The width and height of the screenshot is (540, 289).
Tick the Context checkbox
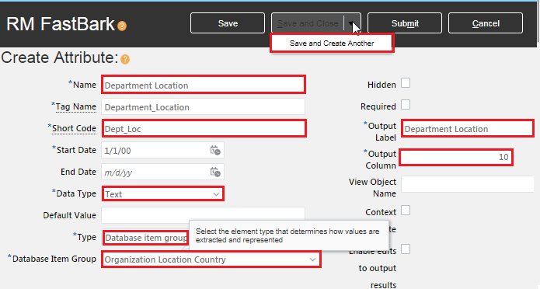tap(406, 210)
